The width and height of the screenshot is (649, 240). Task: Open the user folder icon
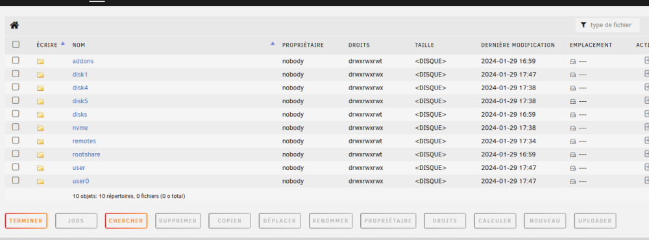click(x=40, y=168)
